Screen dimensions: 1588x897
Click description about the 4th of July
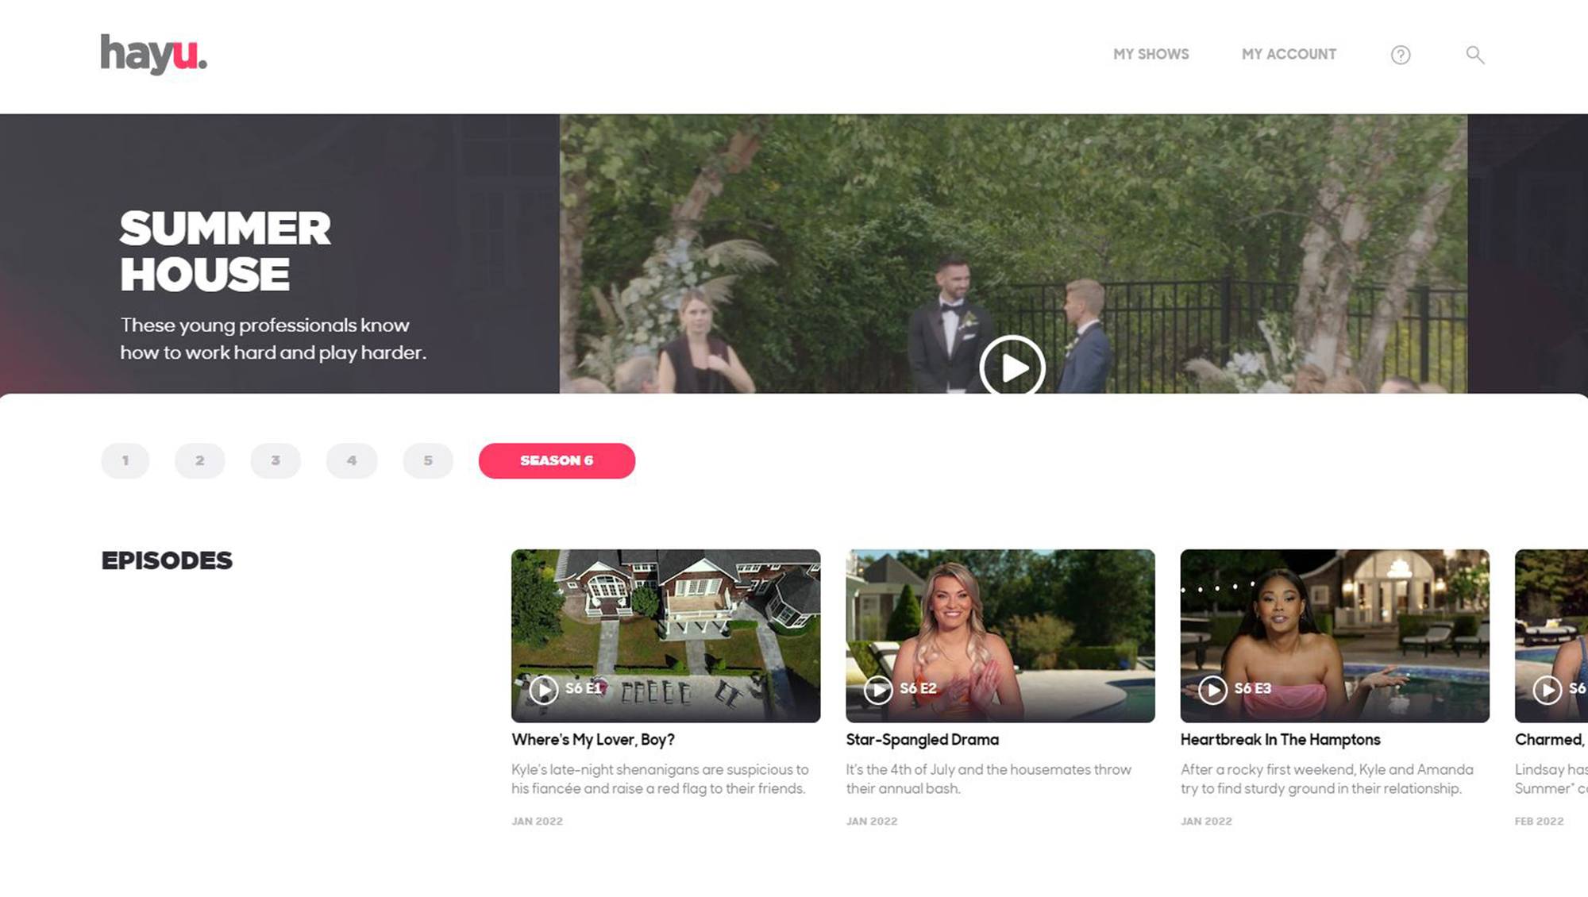(989, 779)
